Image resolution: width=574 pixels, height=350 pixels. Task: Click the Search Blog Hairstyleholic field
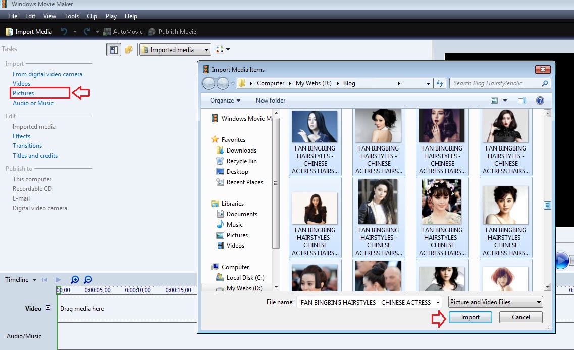pos(500,83)
